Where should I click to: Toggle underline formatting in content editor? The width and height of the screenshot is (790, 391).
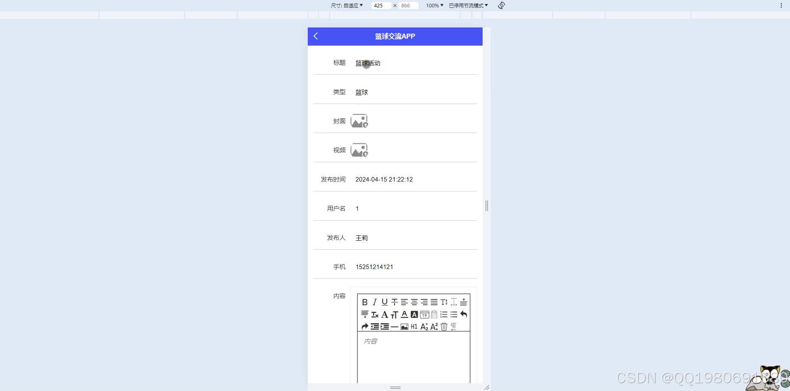tap(384, 302)
